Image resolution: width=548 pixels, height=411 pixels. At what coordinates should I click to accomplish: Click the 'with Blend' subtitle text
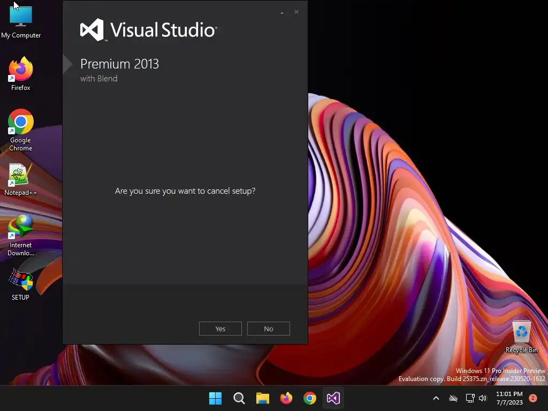click(99, 79)
